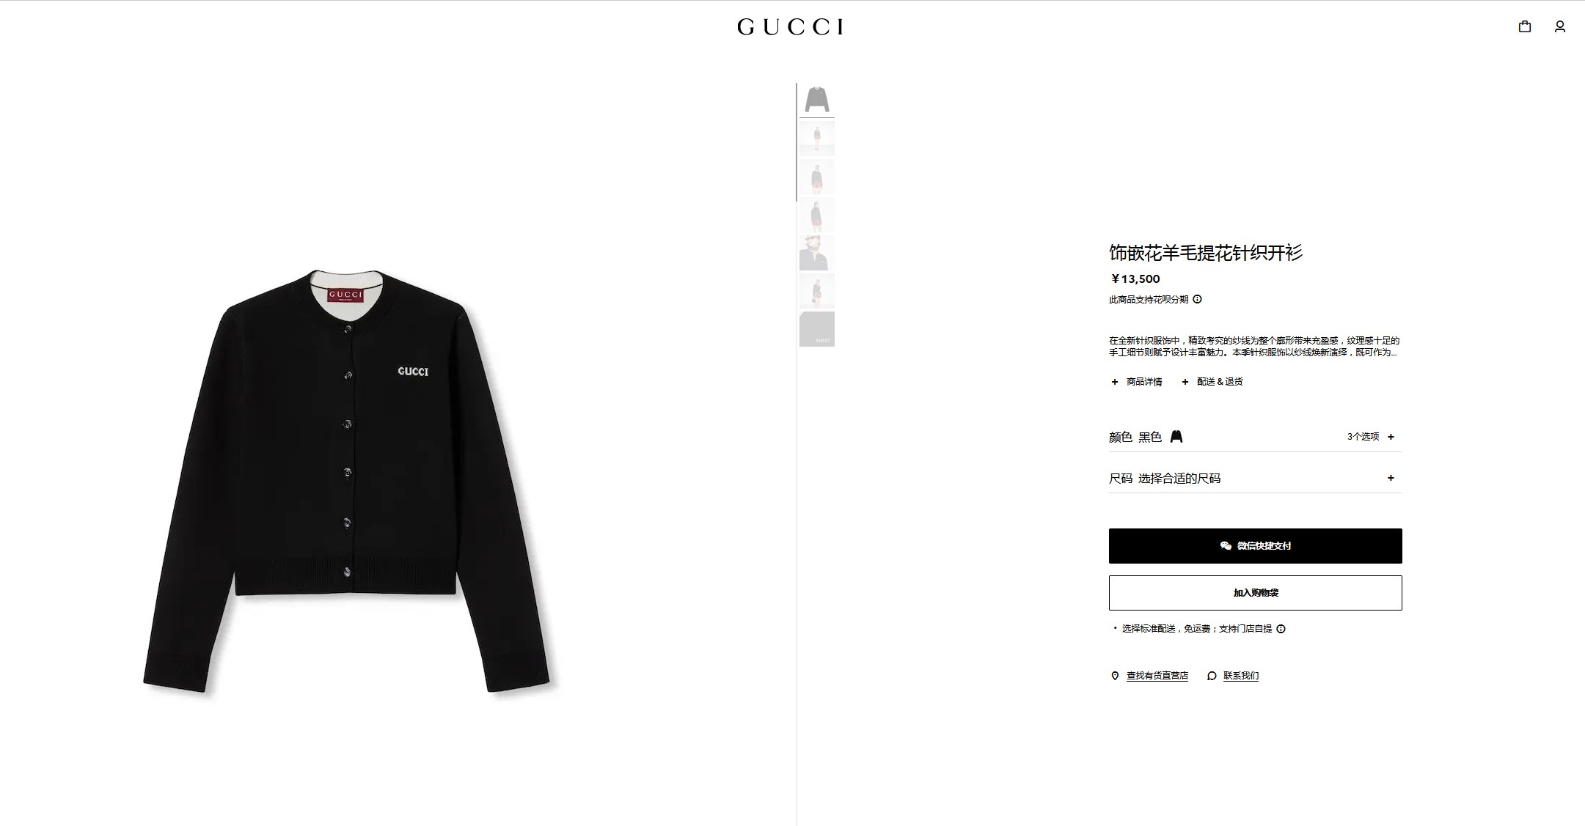Click 微信快捷支付 payment button
The height and width of the screenshot is (826, 1585).
coord(1255,546)
